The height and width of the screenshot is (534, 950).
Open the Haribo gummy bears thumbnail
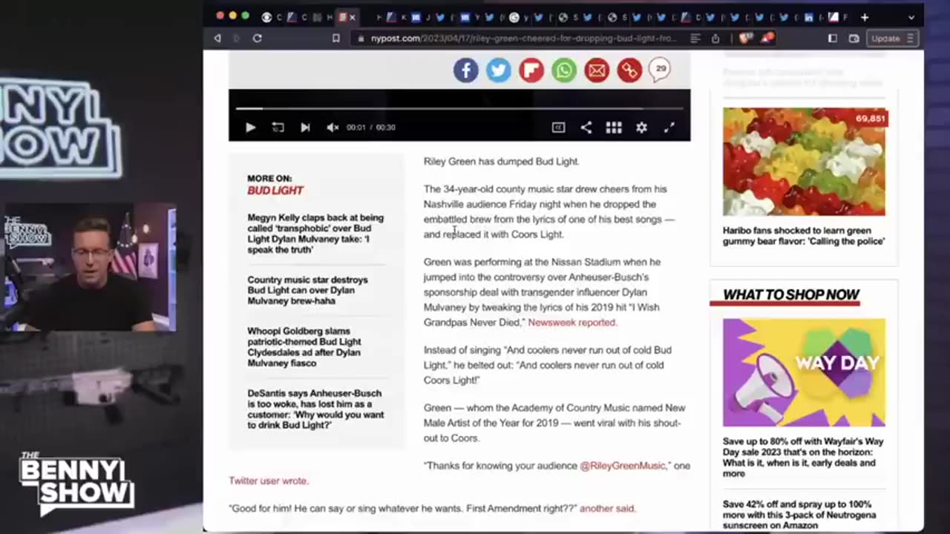tap(804, 162)
